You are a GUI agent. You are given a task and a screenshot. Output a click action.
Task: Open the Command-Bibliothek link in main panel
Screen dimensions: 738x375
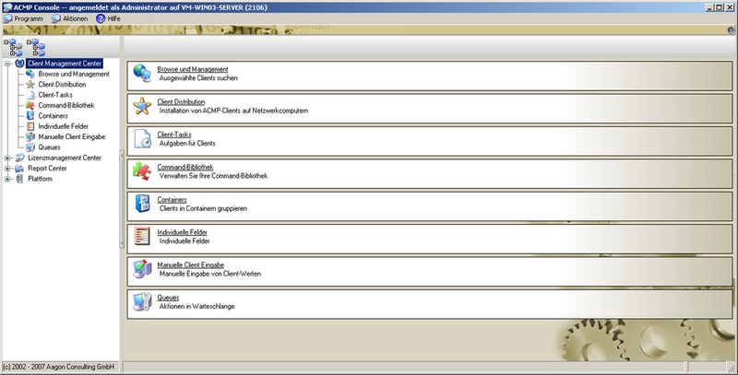(x=185, y=167)
